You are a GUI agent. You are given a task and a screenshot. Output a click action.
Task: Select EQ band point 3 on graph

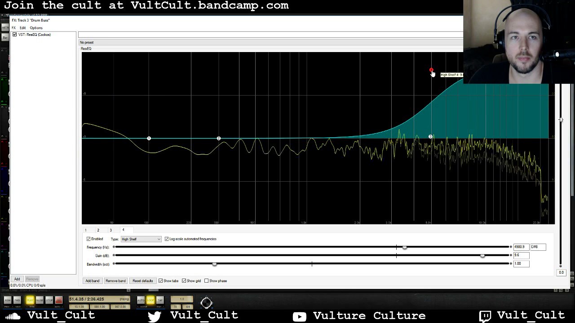(430, 136)
